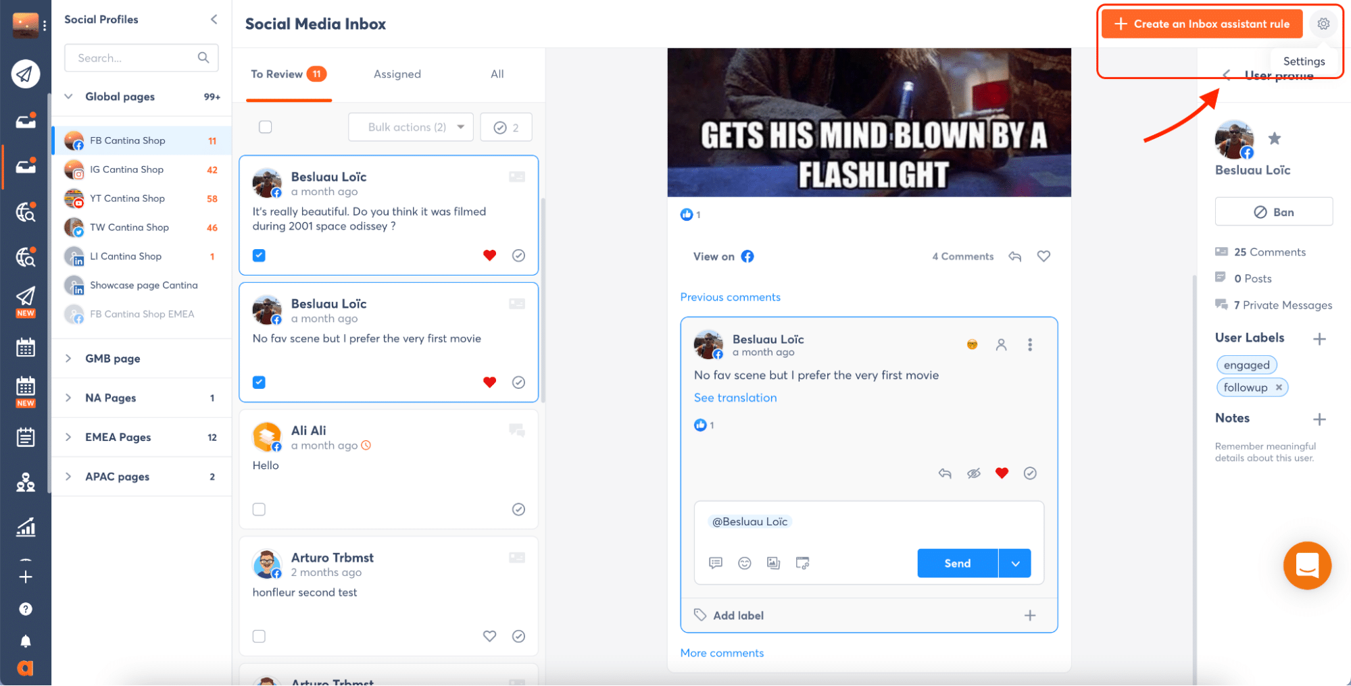Click the reply arrow icon beside 4 Comments
The width and height of the screenshot is (1351, 686).
[x=1014, y=257]
